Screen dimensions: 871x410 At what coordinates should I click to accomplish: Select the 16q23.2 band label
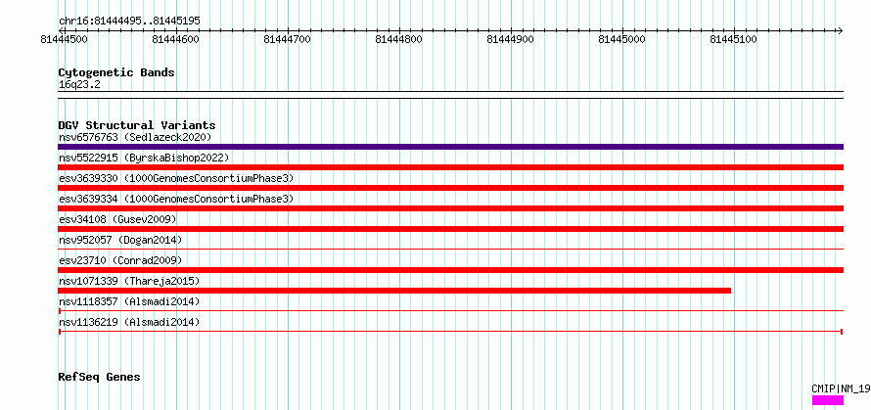coord(79,85)
